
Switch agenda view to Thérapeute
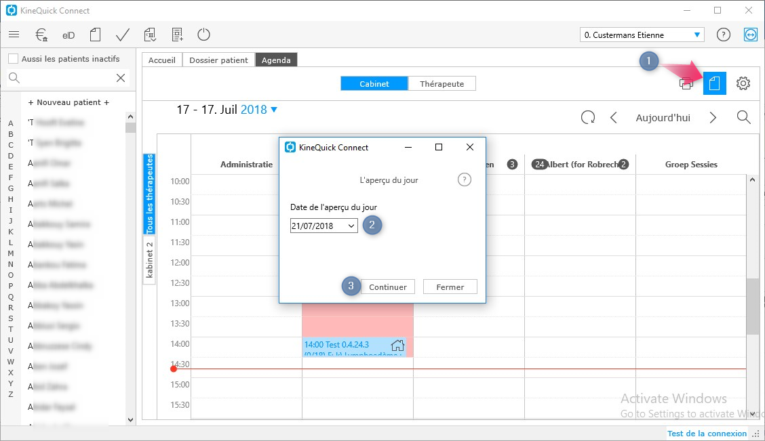[442, 84]
